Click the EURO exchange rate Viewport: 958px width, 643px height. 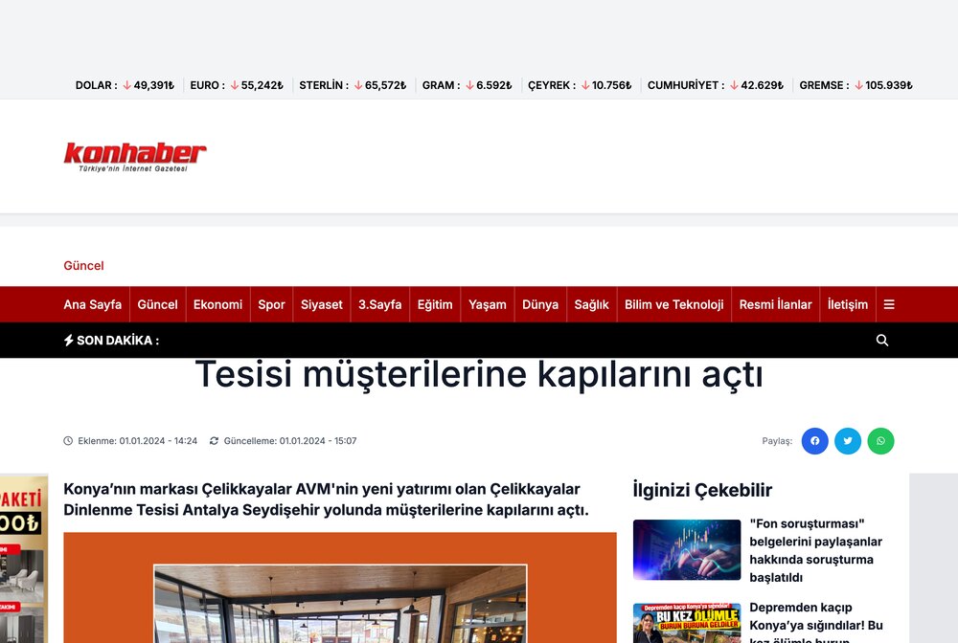(237, 85)
